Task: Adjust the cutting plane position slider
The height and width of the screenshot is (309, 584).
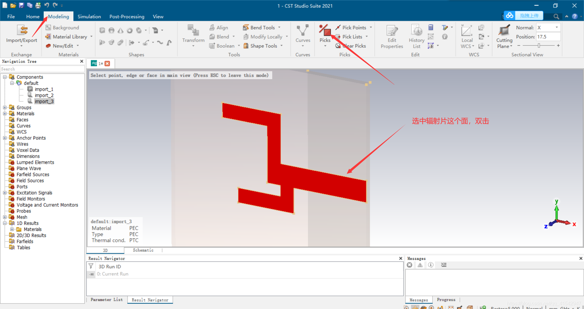Action: (539, 45)
